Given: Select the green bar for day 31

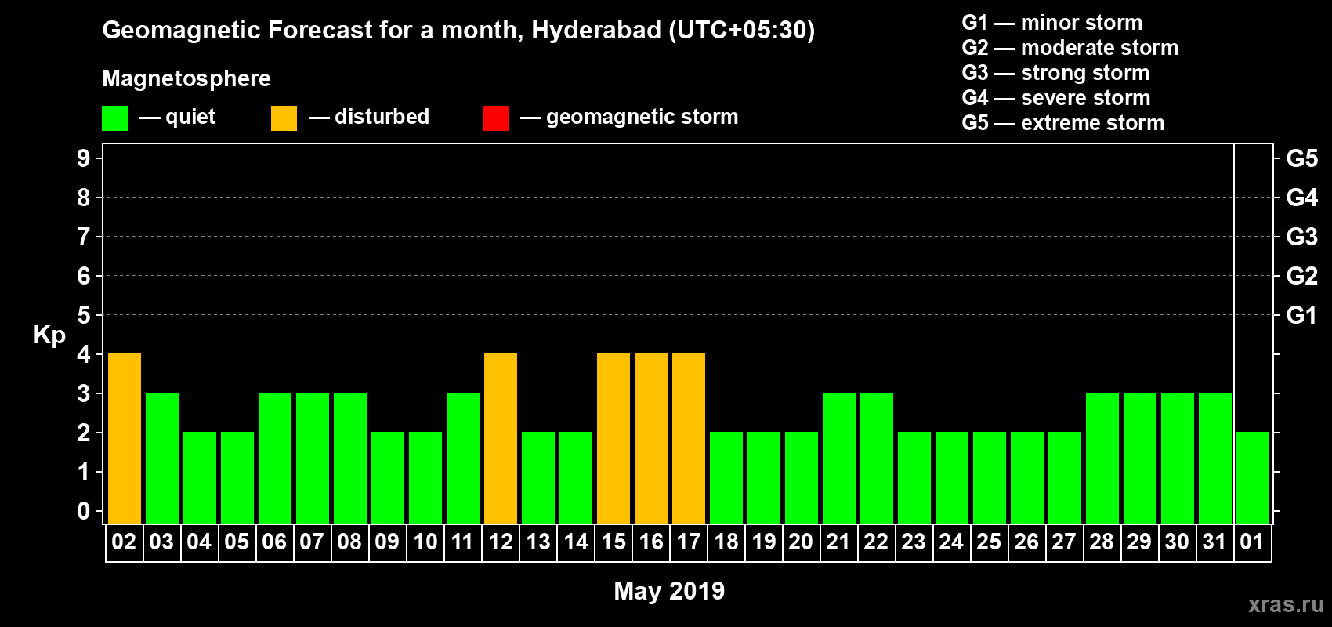Looking at the screenshot, I should point(1215,458).
